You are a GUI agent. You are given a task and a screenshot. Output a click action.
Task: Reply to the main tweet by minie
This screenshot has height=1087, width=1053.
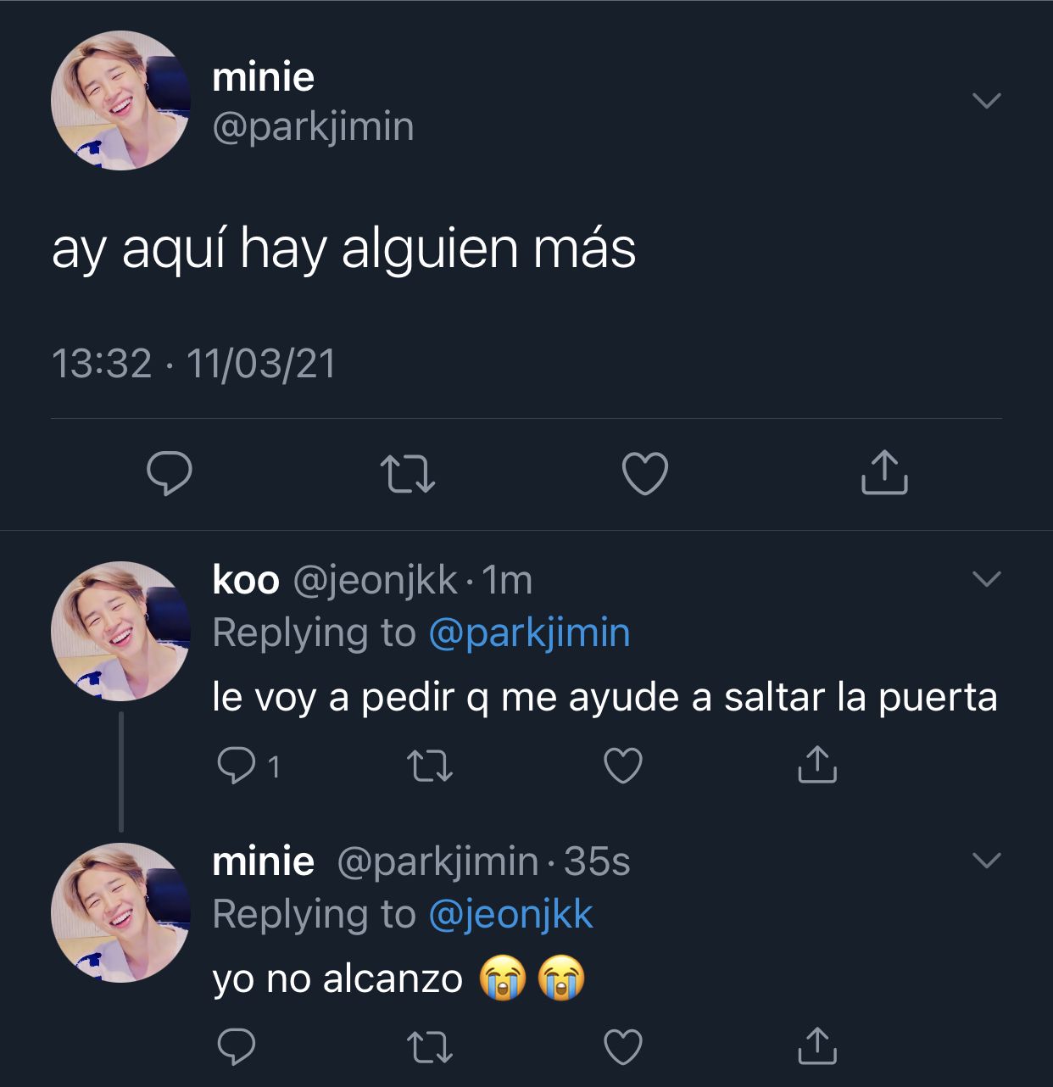[170, 473]
